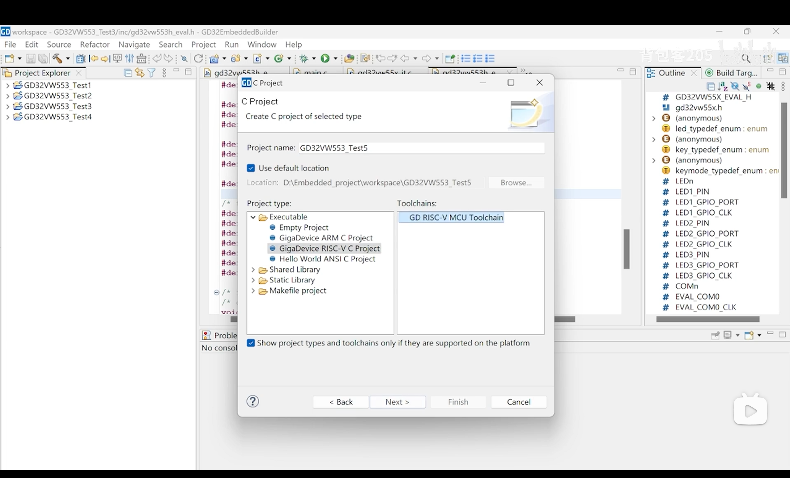
Task: Click the alphabetical sort icon in Outline
Action: [x=722, y=86]
